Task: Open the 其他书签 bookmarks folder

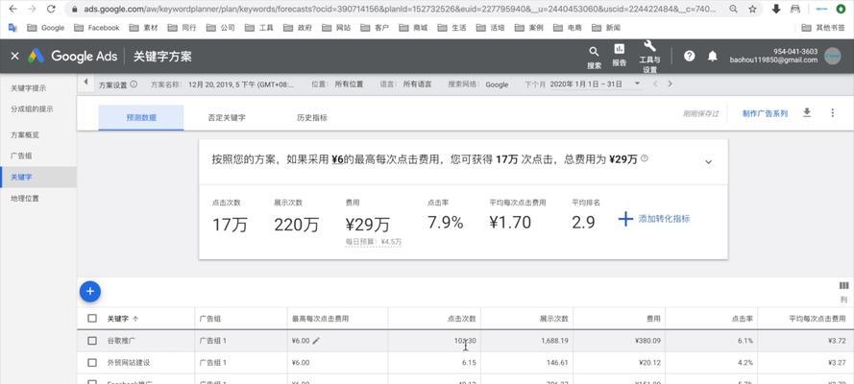Action: click(x=823, y=28)
